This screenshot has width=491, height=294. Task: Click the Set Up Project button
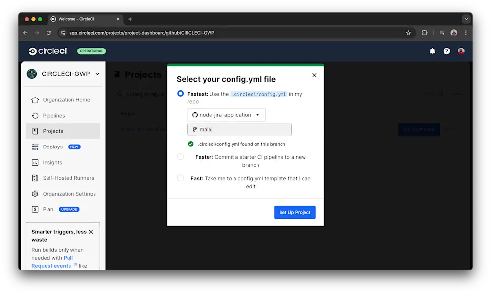(x=294, y=212)
